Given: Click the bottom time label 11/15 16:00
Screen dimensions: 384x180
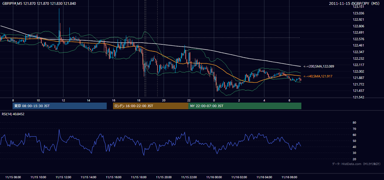Looking at the screenshot, I should click(x=114, y=177).
